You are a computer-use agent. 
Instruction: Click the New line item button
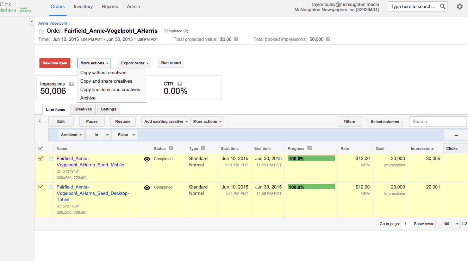[55, 63]
